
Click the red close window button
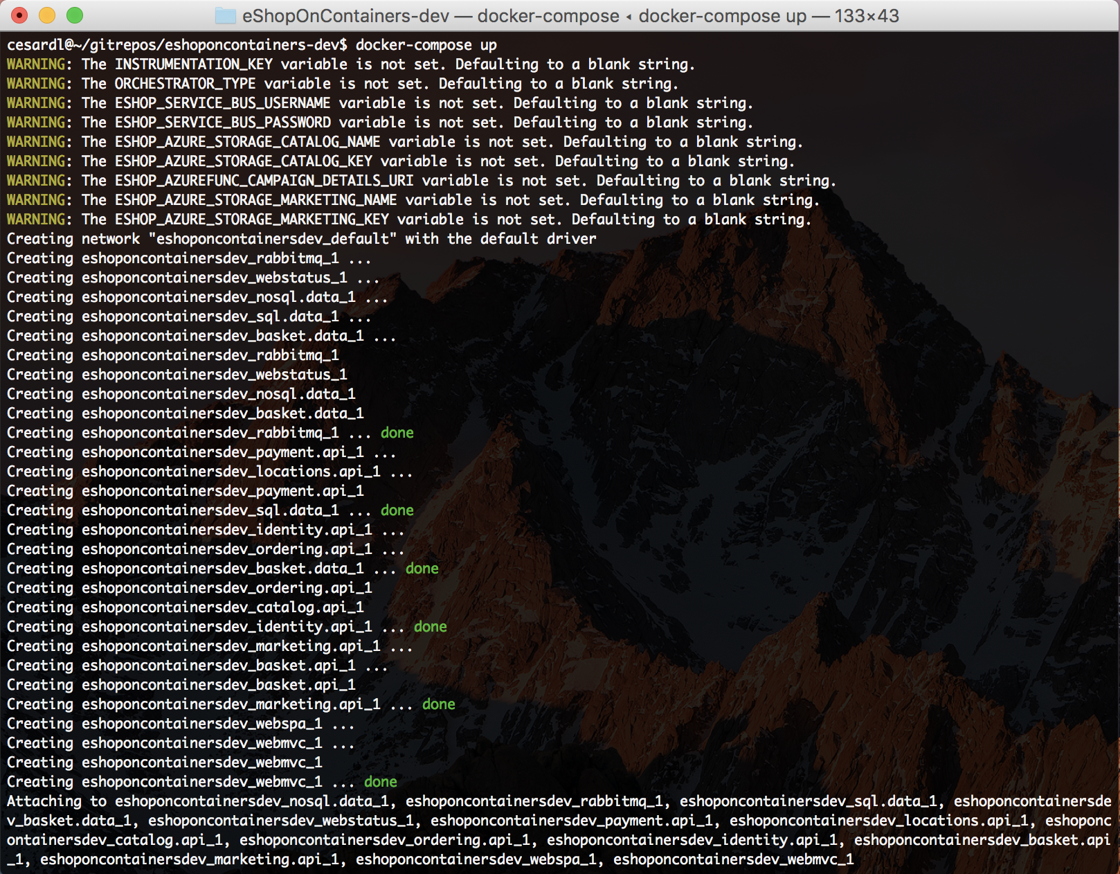19,15
